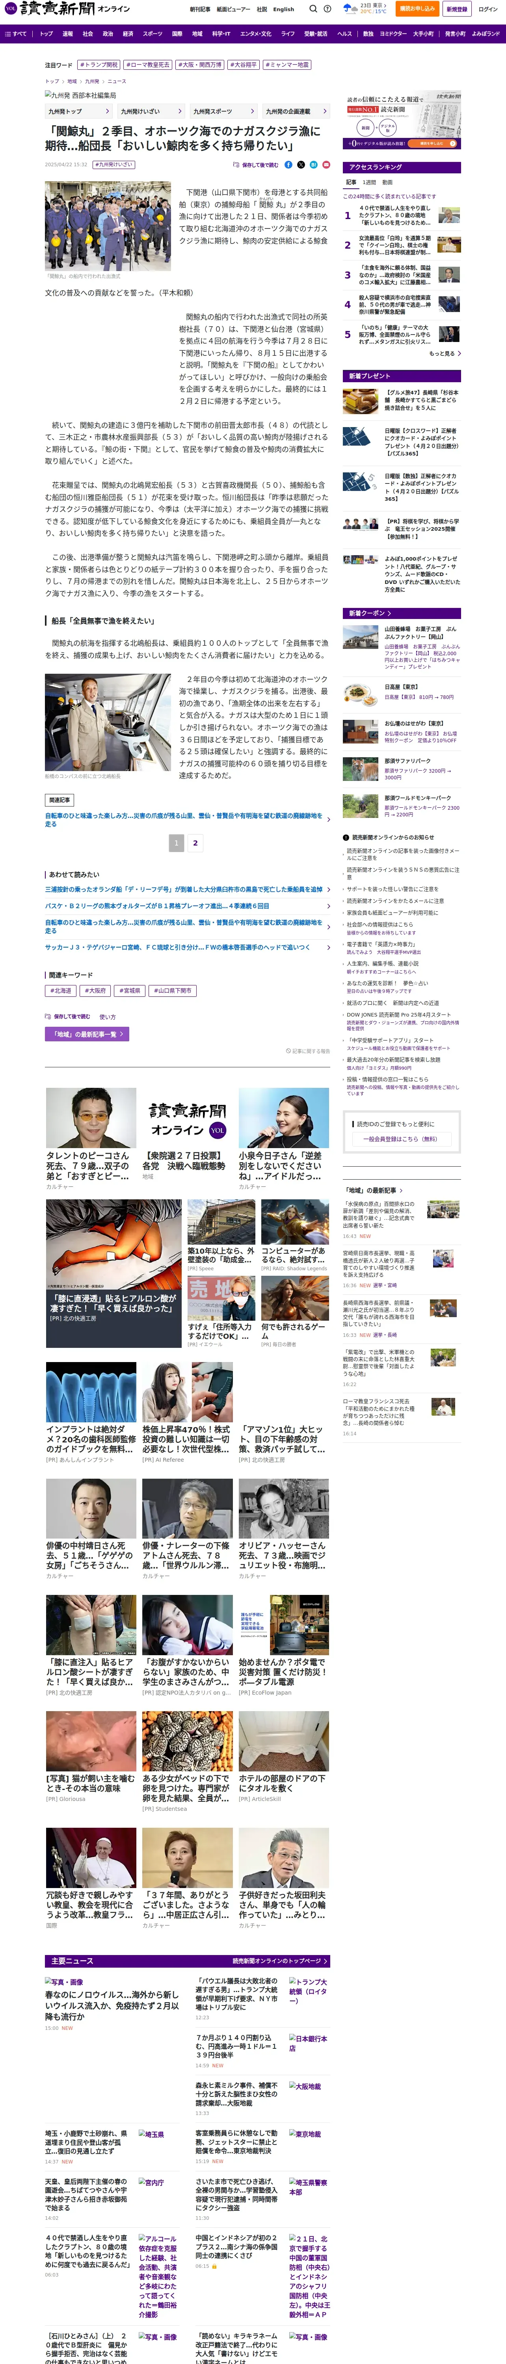This screenshot has width=506, height=2364.
Task: Click the 「地域」の最新記事一覧 purple button
Action: point(86,1034)
